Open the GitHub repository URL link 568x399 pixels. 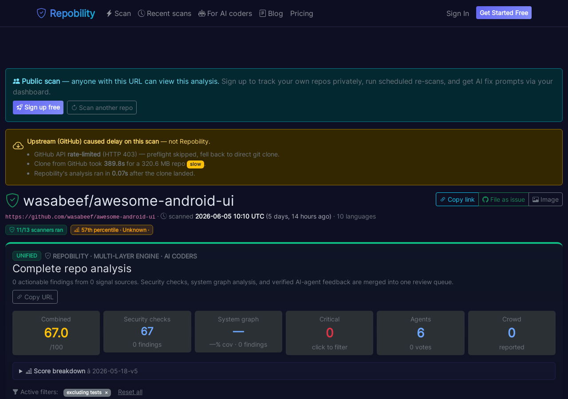tap(80, 217)
